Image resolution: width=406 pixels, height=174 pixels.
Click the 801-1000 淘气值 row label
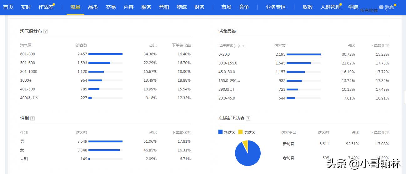tap(29, 72)
